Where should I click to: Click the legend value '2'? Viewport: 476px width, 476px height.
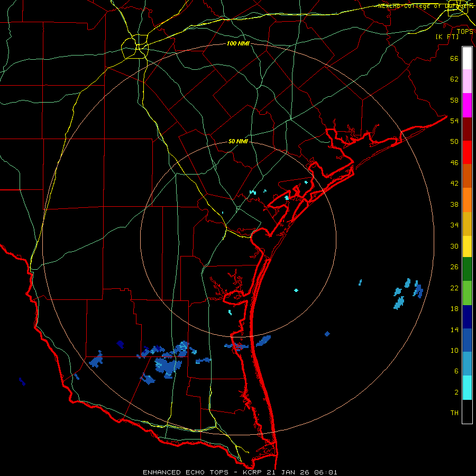456,392
